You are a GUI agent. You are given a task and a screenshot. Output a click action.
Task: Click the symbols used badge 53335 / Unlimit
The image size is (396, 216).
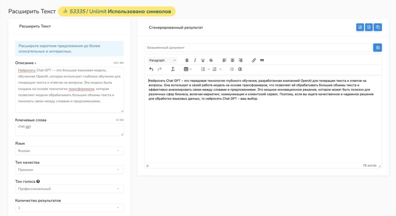click(117, 11)
